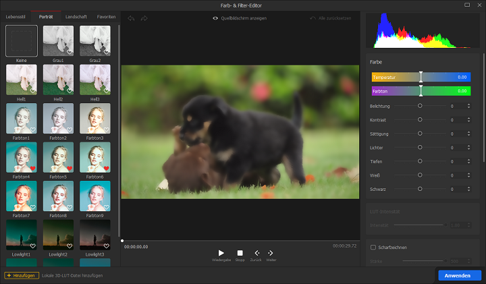486x284 pixels.
Task: Unfavorite the Farbton5 red heart
Action: 70,169
